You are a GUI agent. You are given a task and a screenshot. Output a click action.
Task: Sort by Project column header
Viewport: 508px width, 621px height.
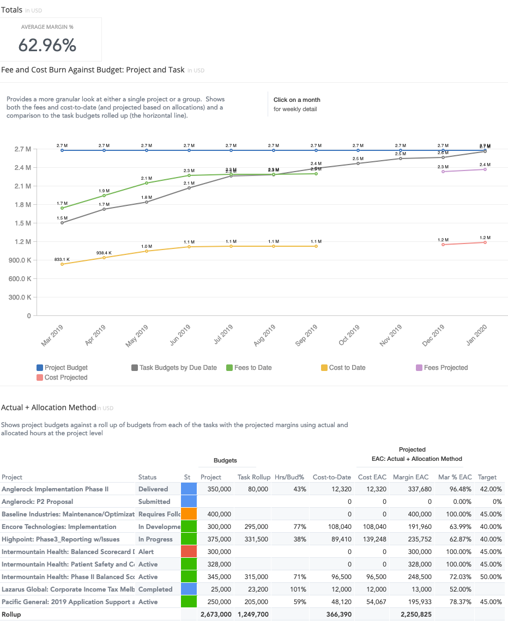pos(12,477)
